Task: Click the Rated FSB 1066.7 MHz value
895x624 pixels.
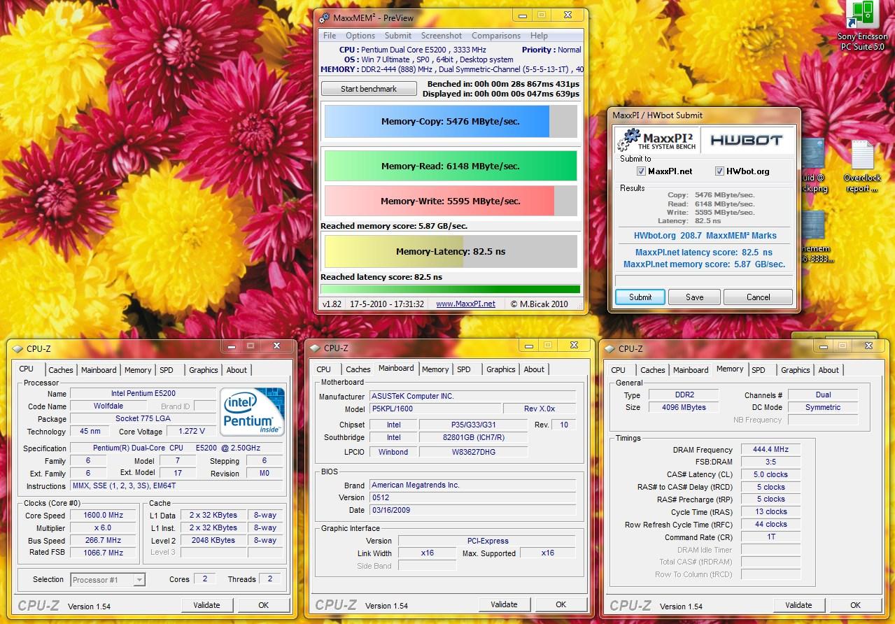Action: (102, 553)
